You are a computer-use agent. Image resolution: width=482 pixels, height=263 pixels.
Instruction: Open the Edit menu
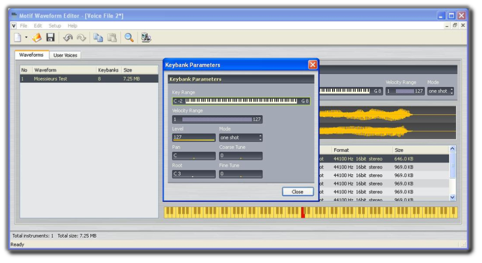38,26
